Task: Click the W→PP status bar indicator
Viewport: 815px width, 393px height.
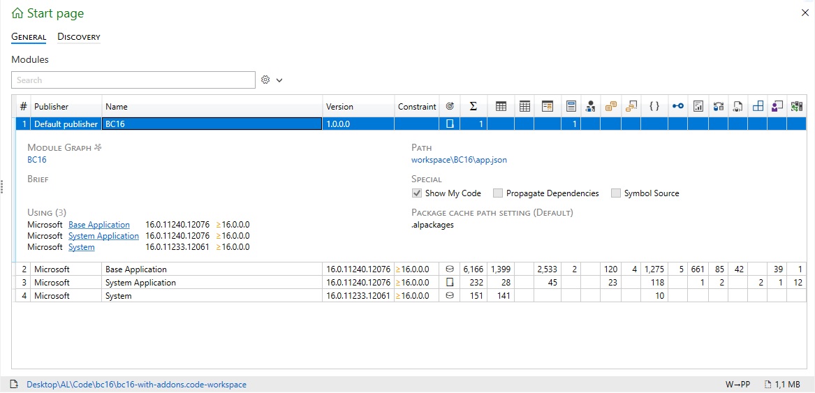Action: pos(737,385)
